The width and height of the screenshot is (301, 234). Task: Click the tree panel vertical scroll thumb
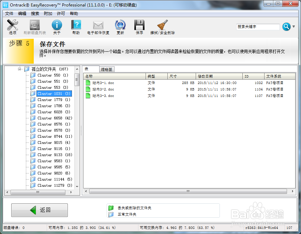[x=77, y=80]
